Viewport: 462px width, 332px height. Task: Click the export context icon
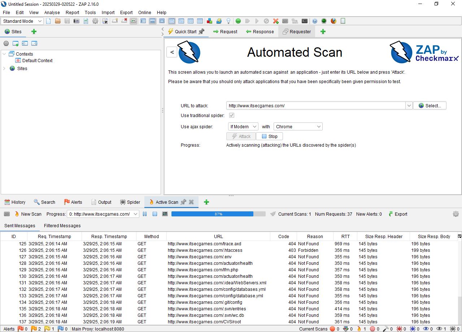(x=34, y=43)
